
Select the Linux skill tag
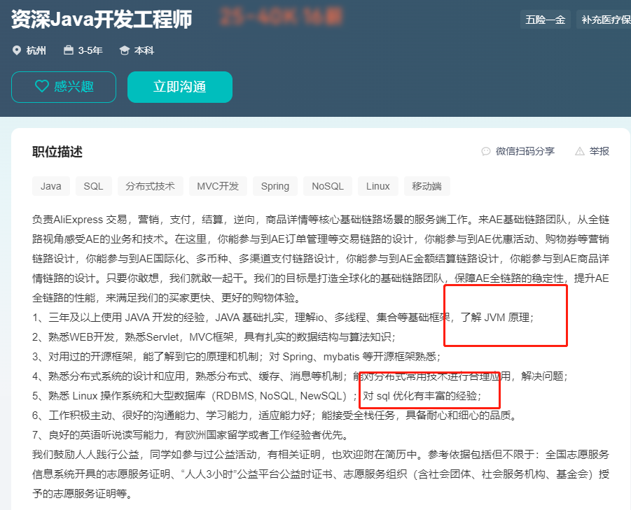(378, 186)
